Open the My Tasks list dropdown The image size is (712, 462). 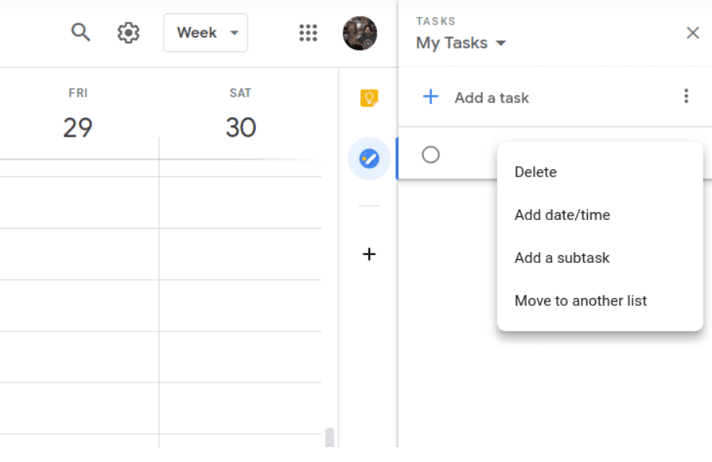(461, 43)
